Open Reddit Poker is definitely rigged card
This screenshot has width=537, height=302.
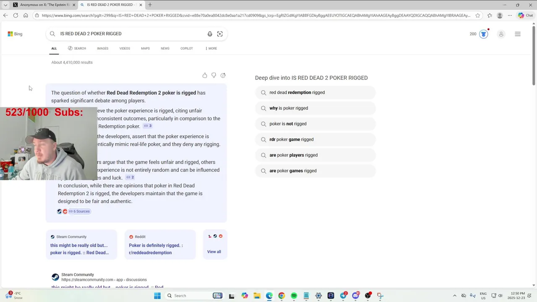(160, 245)
